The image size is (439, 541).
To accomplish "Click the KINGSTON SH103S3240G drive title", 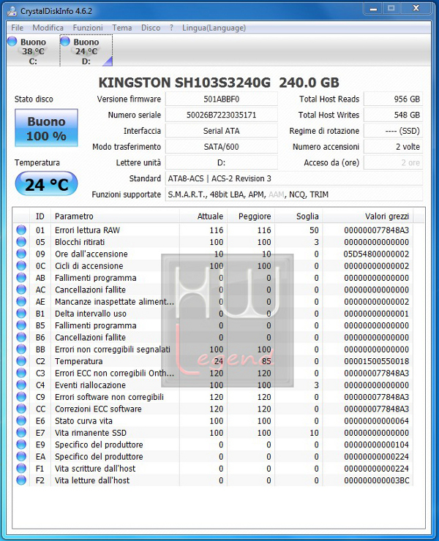I will click(219, 83).
